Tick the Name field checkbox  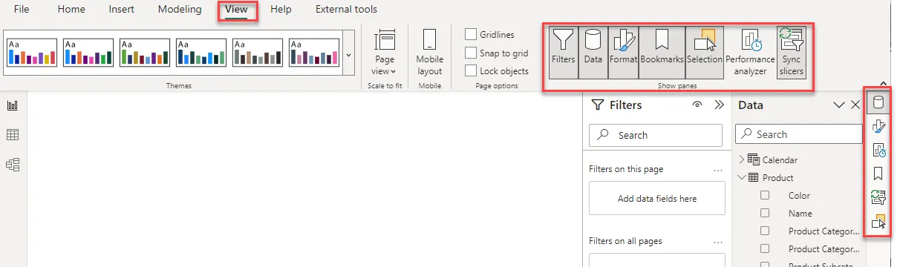coord(765,214)
